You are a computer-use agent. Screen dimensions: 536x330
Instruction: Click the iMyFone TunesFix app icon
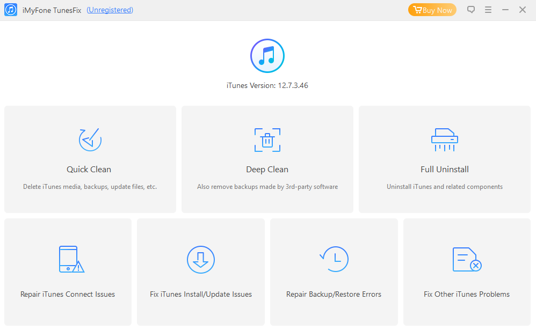tap(11, 10)
